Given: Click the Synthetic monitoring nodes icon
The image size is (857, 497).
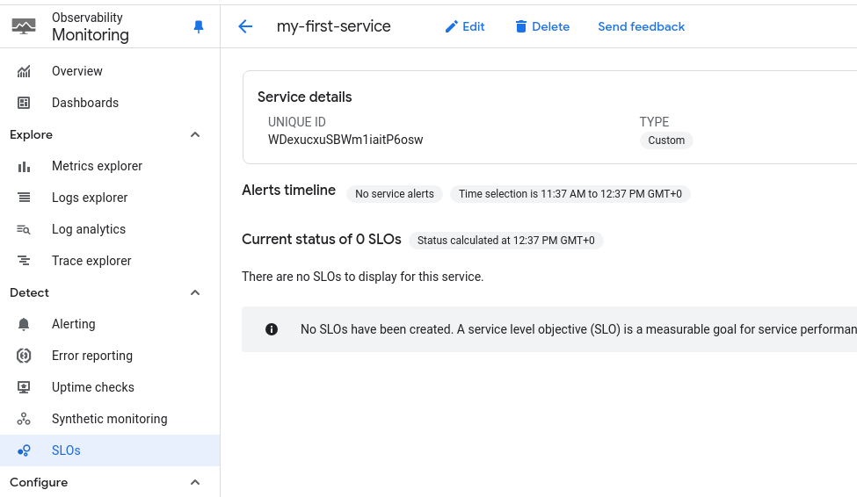Looking at the screenshot, I should point(24,419).
